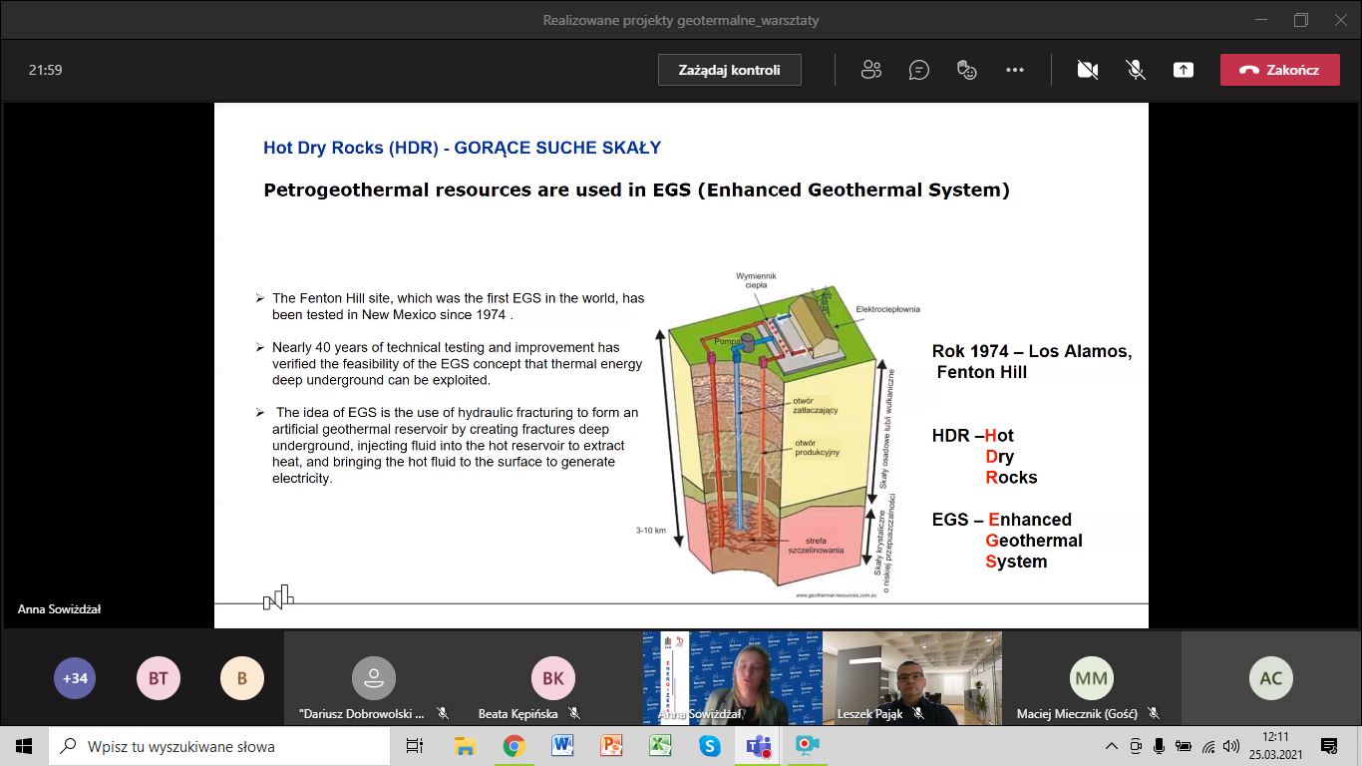Select the AC participant avatar
The width and height of the screenshot is (1362, 766).
click(x=1271, y=678)
